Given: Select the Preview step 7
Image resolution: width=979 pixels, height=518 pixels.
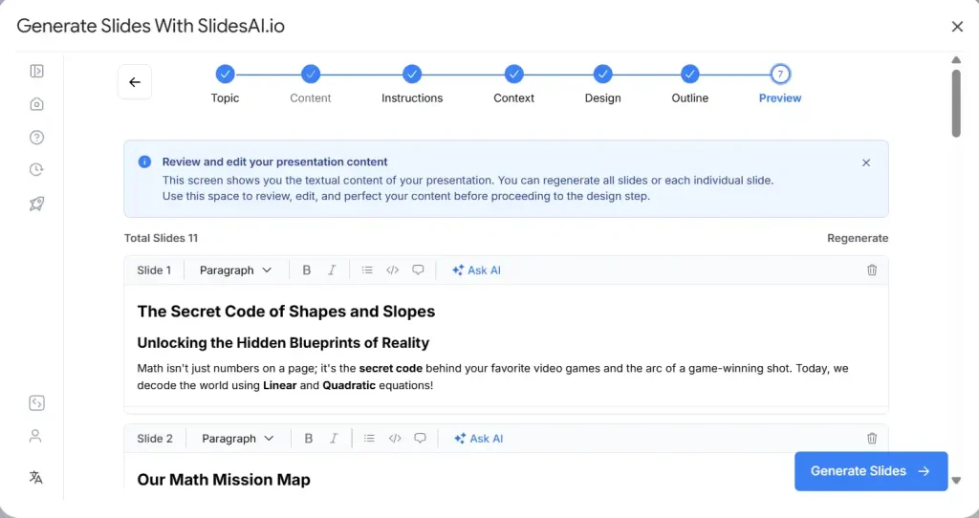Looking at the screenshot, I should pyautogui.click(x=780, y=84).
